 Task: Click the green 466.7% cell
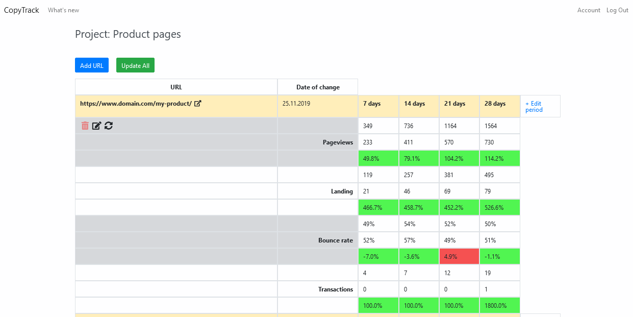coord(378,207)
